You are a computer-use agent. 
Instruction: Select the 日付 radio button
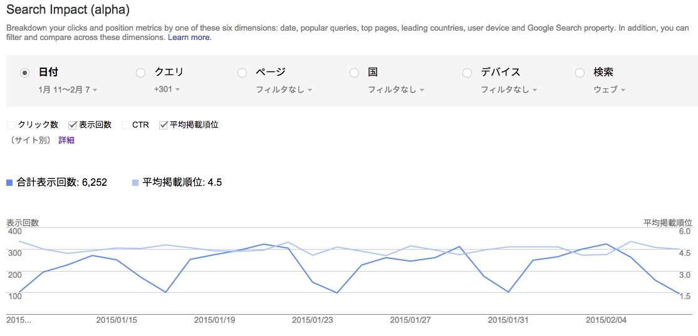(25, 73)
